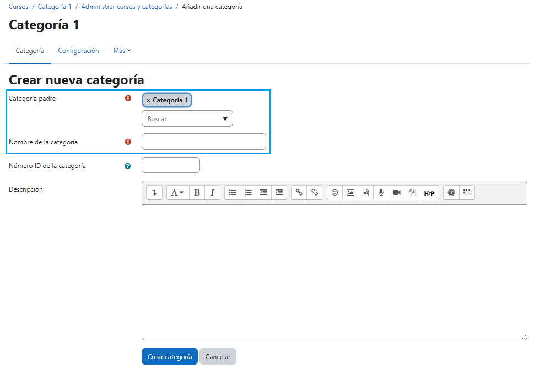Open the insert link tool
The height and width of the screenshot is (369, 534).
pos(299,192)
